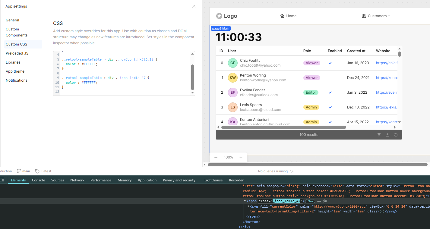The height and width of the screenshot is (229, 430).
Task: Open Chic Footitt's website link
Action: [x=387, y=63]
